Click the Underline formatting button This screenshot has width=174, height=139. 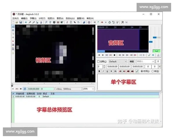pos(107,71)
